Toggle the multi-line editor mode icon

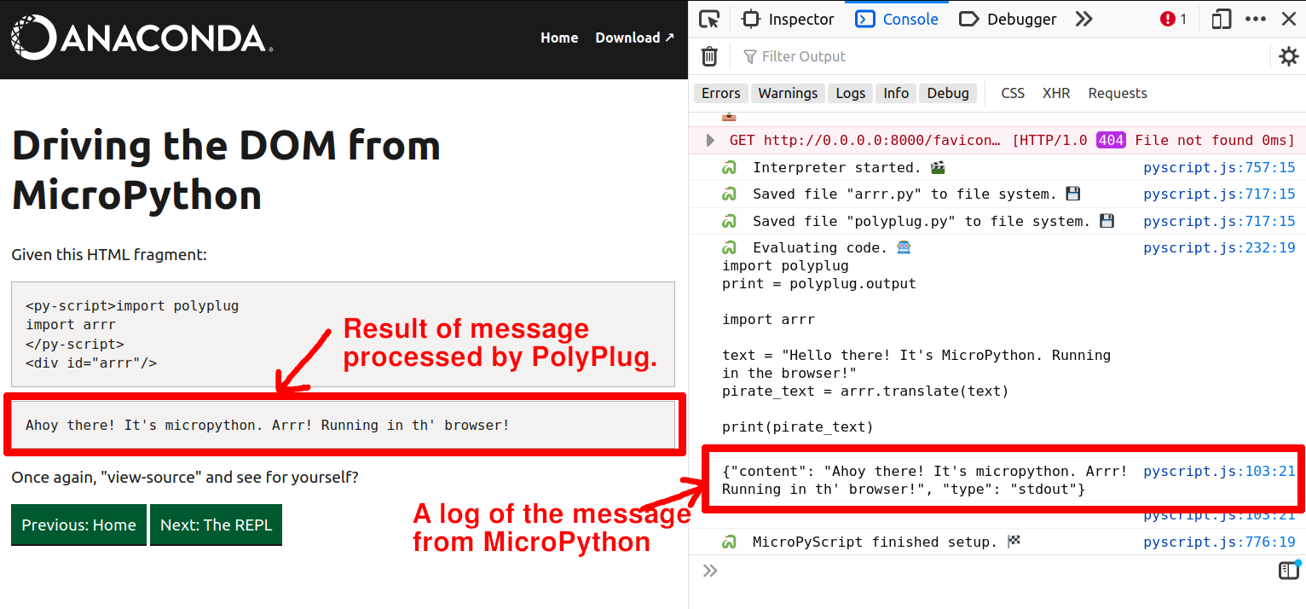(x=1288, y=571)
